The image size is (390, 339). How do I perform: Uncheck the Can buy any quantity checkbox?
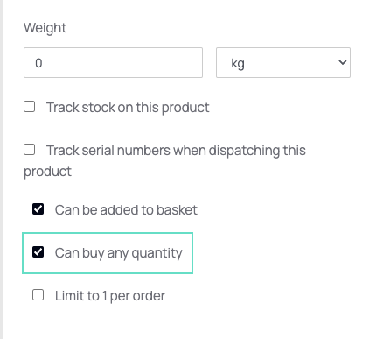[x=38, y=252]
